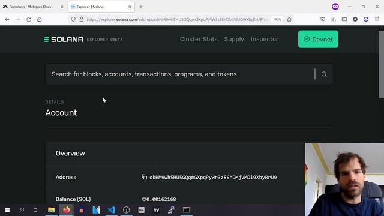Reload the current page

tap(29, 19)
